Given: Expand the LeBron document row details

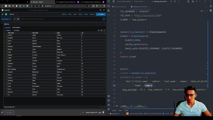Looking at the screenshot, I should (5, 35).
